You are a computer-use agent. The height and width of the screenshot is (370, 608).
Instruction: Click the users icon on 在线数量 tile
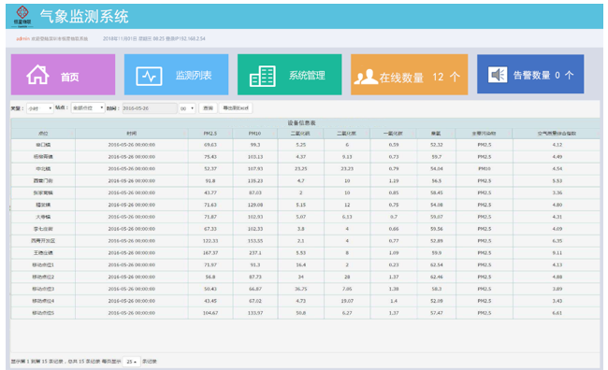point(366,77)
